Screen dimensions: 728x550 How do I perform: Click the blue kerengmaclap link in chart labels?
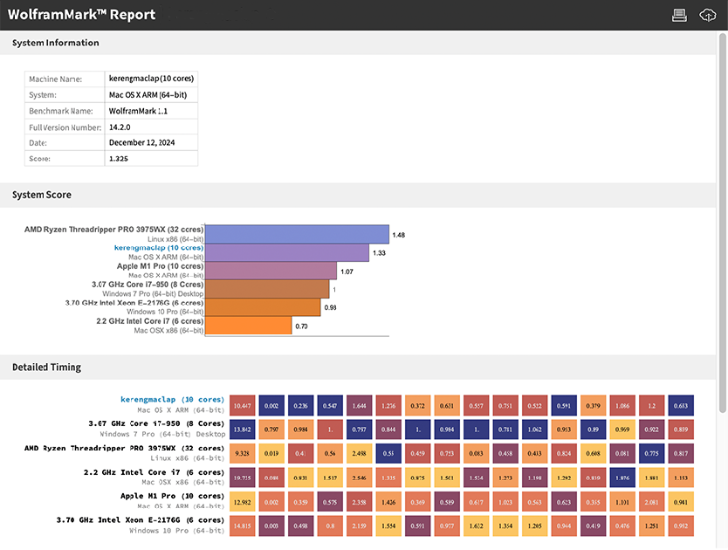tap(159, 248)
